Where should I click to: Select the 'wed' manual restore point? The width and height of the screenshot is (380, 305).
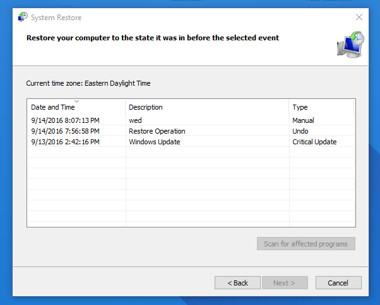(191, 120)
